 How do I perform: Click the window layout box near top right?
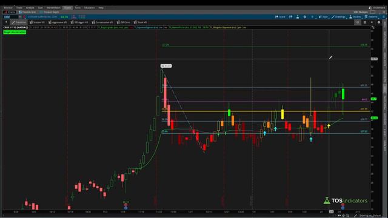coord(373,12)
